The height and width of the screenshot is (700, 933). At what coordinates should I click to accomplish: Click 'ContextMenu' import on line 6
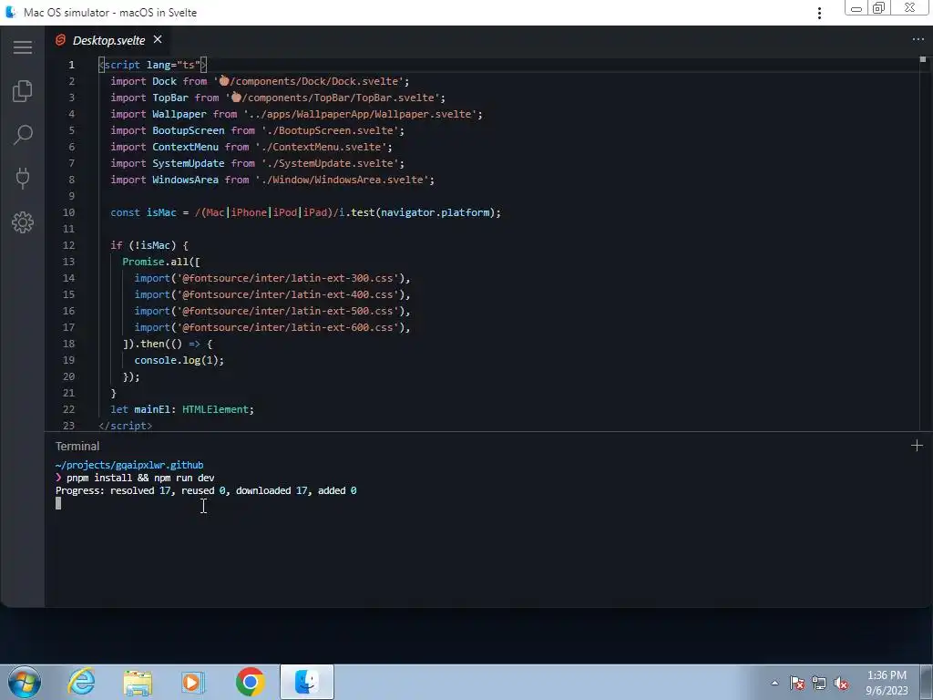pos(185,147)
